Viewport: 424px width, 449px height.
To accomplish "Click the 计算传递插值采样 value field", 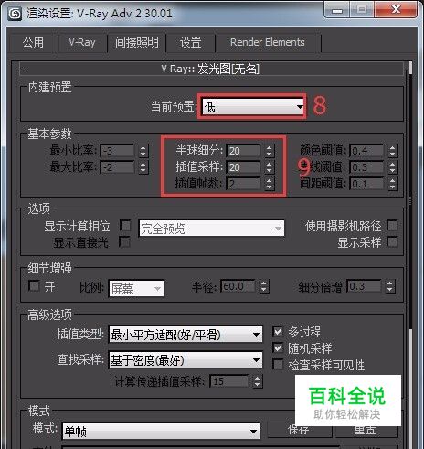I will coord(229,381).
